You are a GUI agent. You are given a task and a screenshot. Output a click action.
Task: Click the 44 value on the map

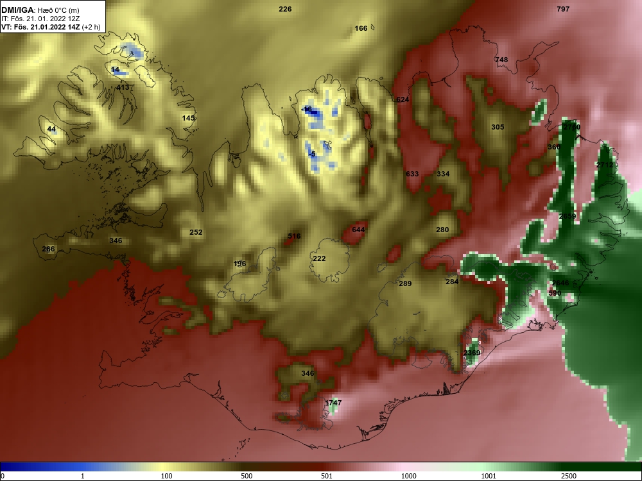(51, 130)
